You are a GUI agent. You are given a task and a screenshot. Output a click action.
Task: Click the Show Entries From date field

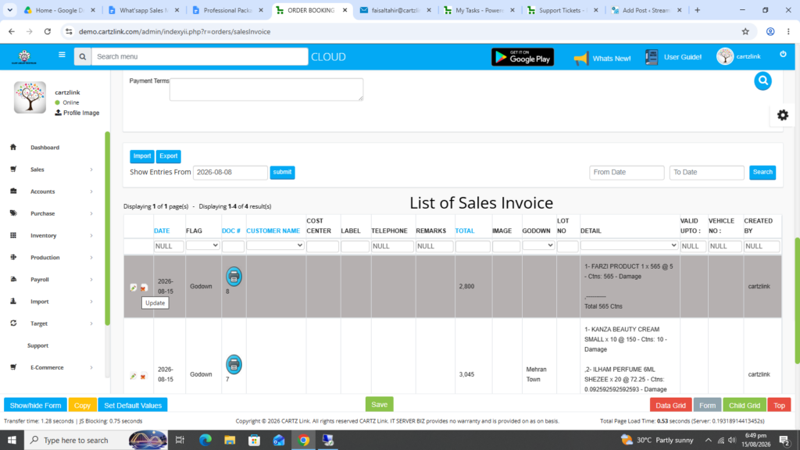(x=230, y=173)
